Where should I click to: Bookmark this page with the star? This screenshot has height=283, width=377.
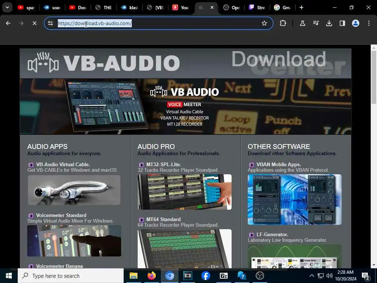[x=264, y=23]
